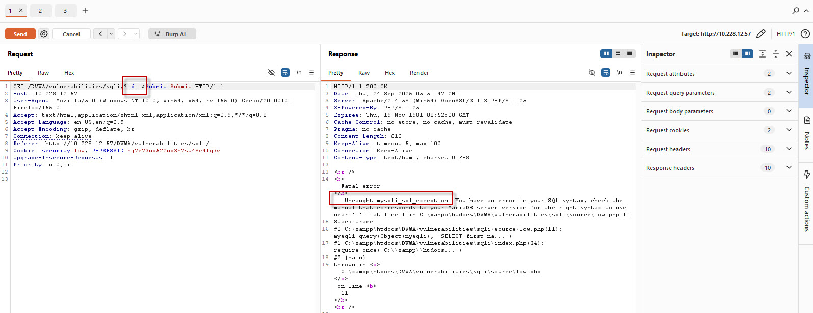Click the 'Fatal error' response text
Viewport: 813px width, 313px height.
360,186
